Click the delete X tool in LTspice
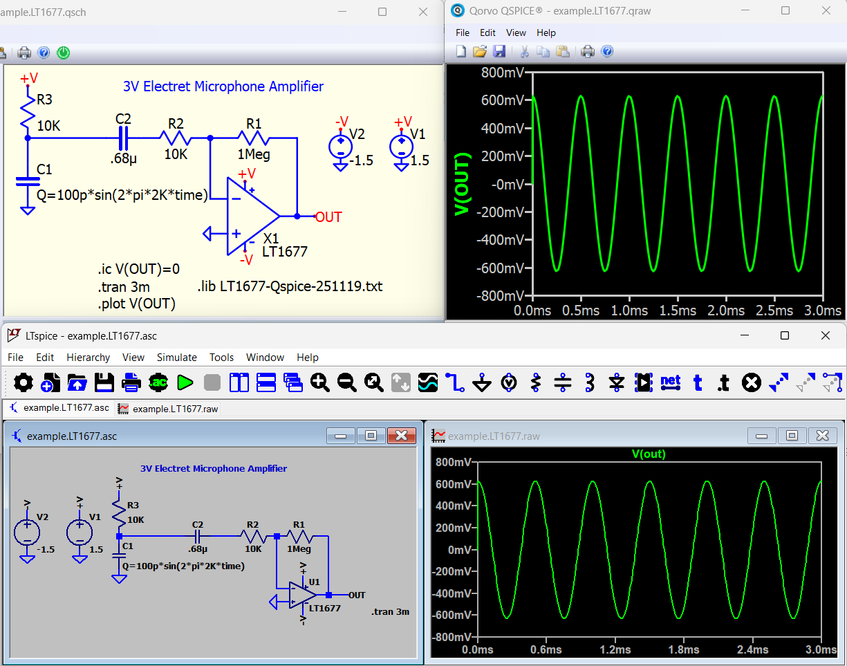This screenshot has height=666, width=847. coord(752,382)
